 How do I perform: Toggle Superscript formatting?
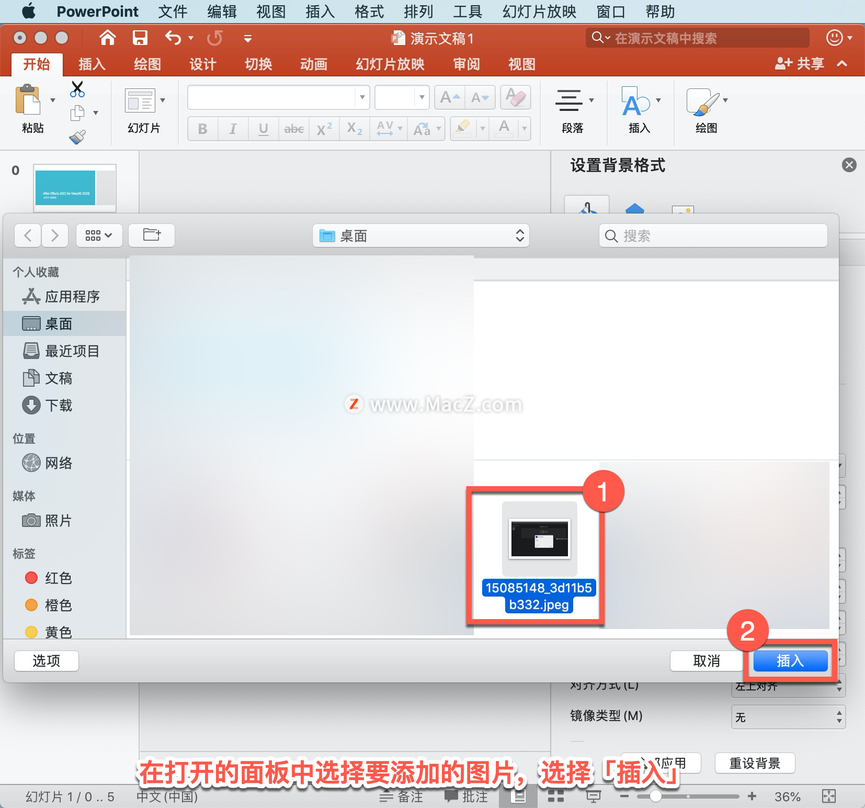point(324,129)
